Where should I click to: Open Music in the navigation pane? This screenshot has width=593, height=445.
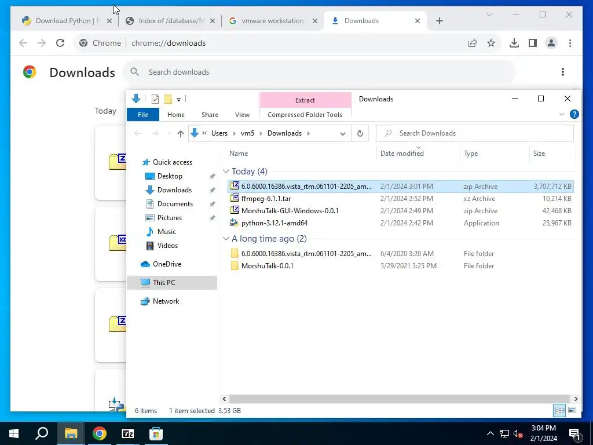166,232
